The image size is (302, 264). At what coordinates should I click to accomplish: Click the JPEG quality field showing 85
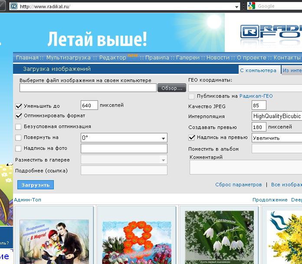pyautogui.click(x=259, y=106)
